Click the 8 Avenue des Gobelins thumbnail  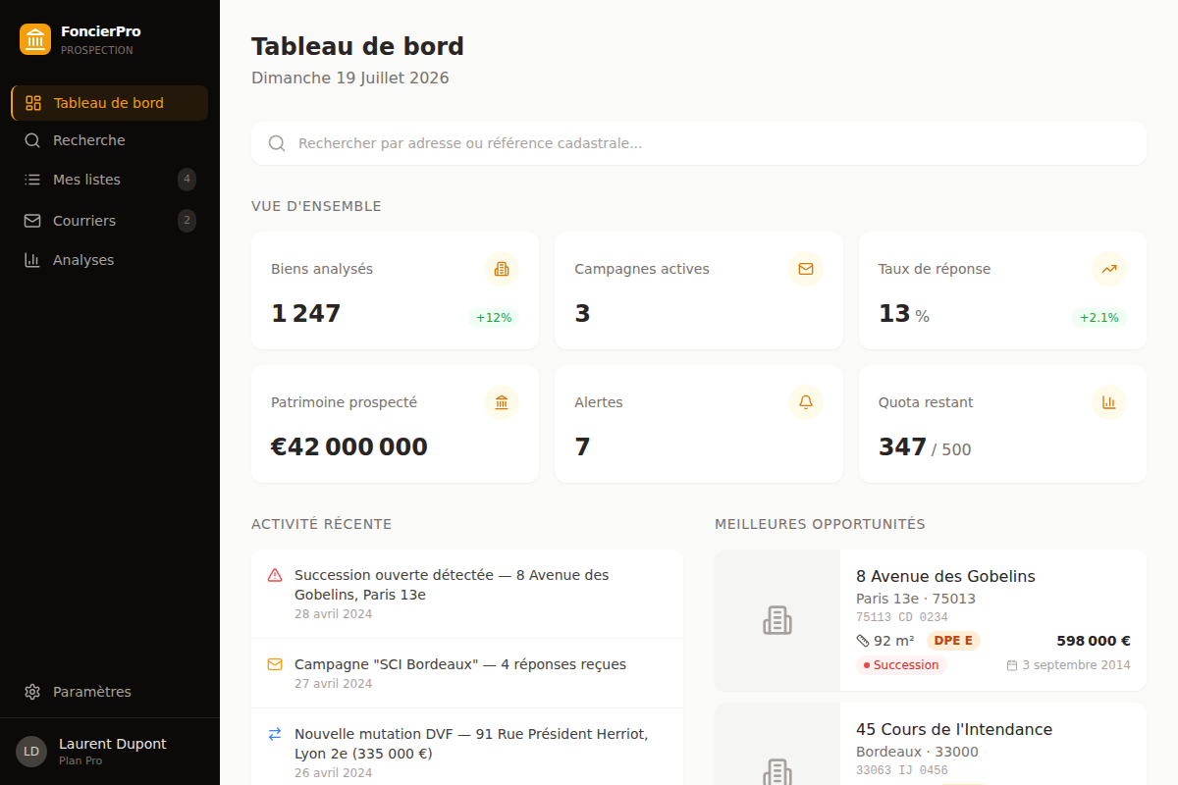pos(777,620)
